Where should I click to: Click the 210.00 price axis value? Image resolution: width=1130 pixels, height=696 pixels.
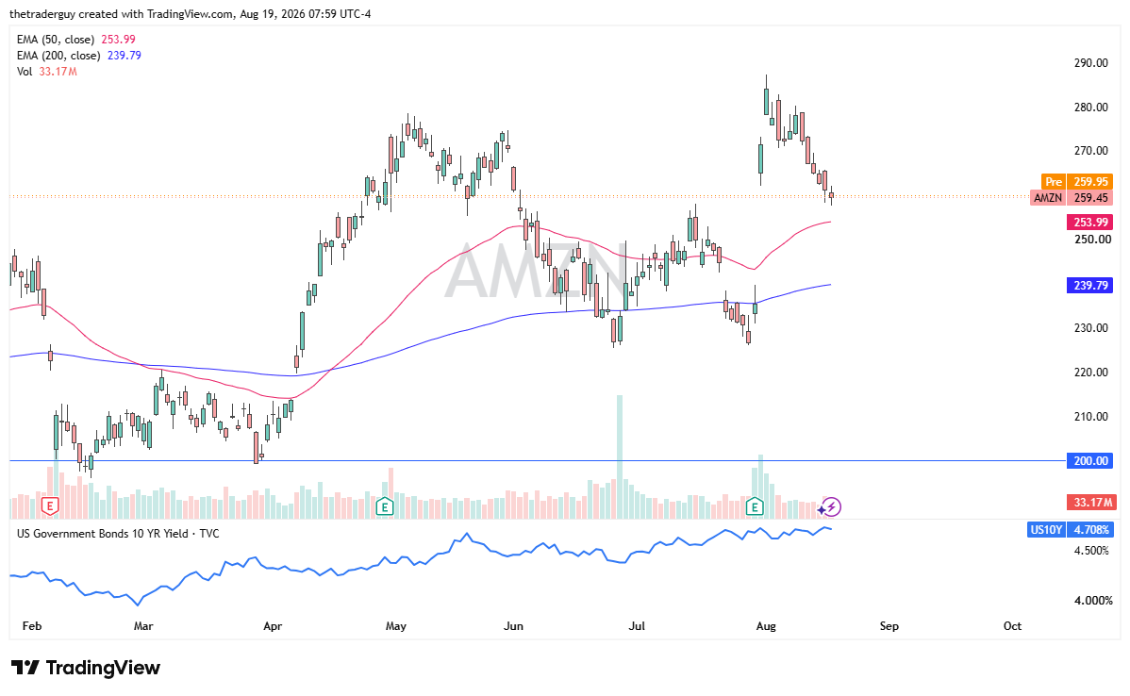[x=1091, y=417]
